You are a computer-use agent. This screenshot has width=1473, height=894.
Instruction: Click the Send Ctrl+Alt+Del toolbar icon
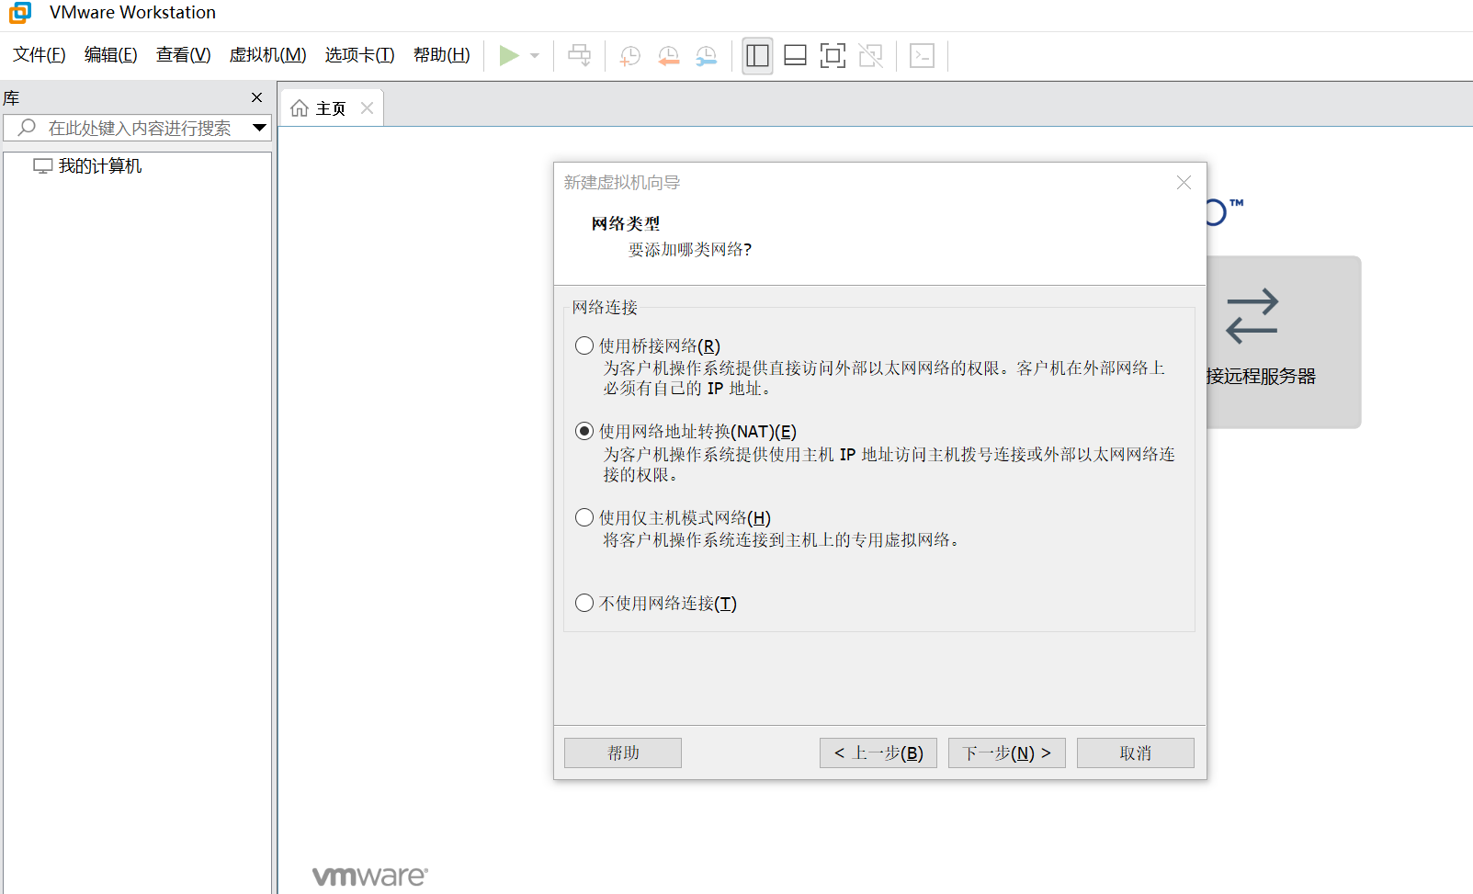pos(580,56)
